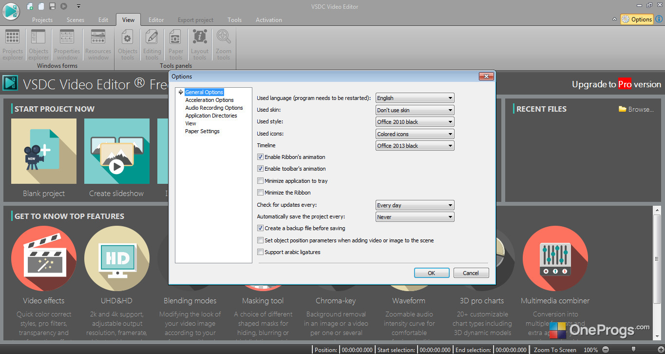Select Paper Settings in the options tree
Viewport: 665px width, 354px height.
(x=202, y=131)
